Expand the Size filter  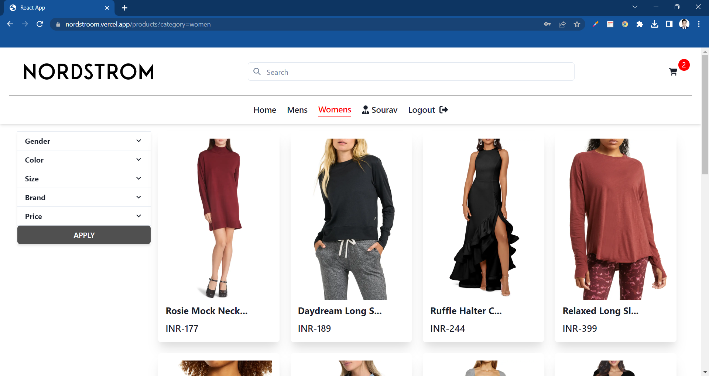click(x=84, y=179)
